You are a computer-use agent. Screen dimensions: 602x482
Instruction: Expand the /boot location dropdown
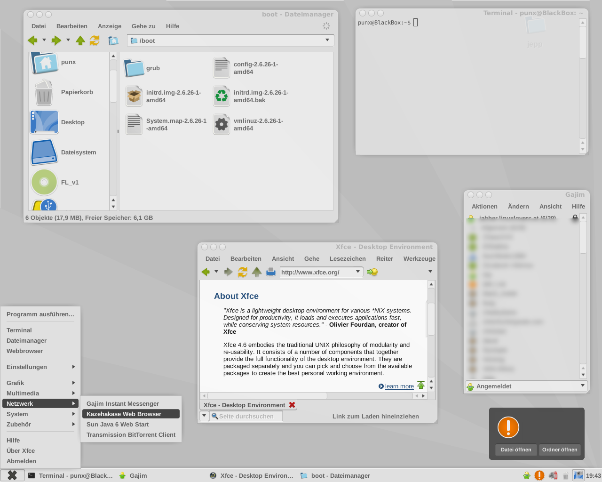coord(327,40)
